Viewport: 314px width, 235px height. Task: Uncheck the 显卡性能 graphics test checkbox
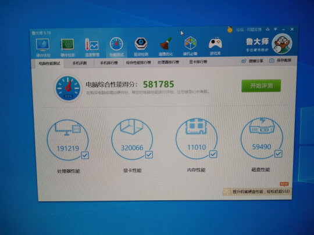pos(149,154)
